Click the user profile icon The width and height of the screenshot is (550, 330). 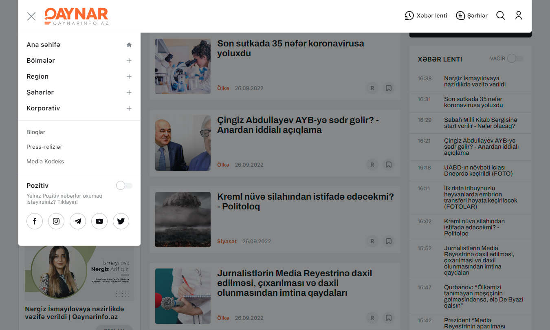(x=518, y=16)
